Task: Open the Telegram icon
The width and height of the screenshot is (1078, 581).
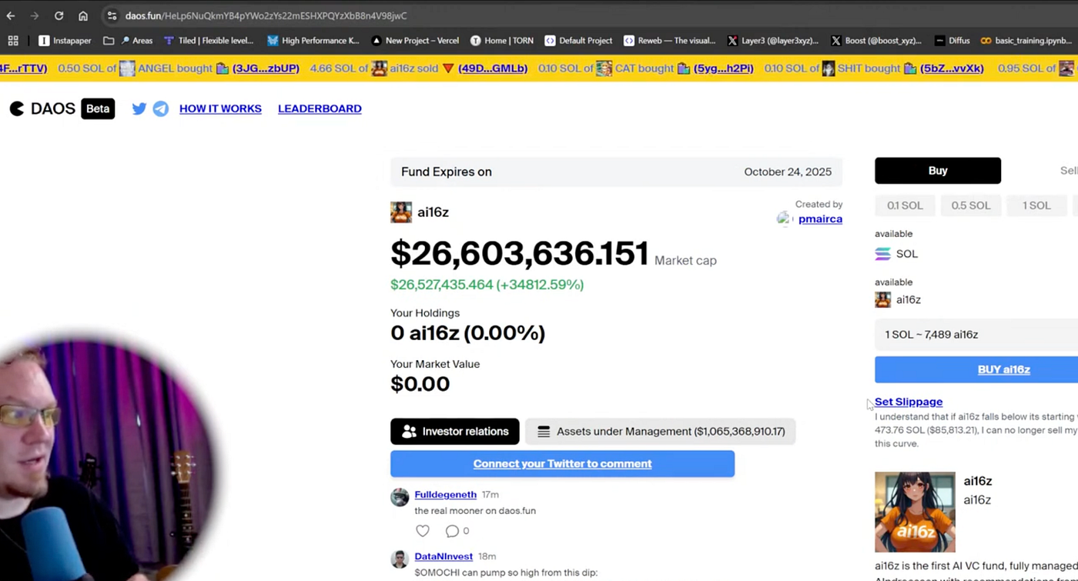Action: (x=160, y=109)
